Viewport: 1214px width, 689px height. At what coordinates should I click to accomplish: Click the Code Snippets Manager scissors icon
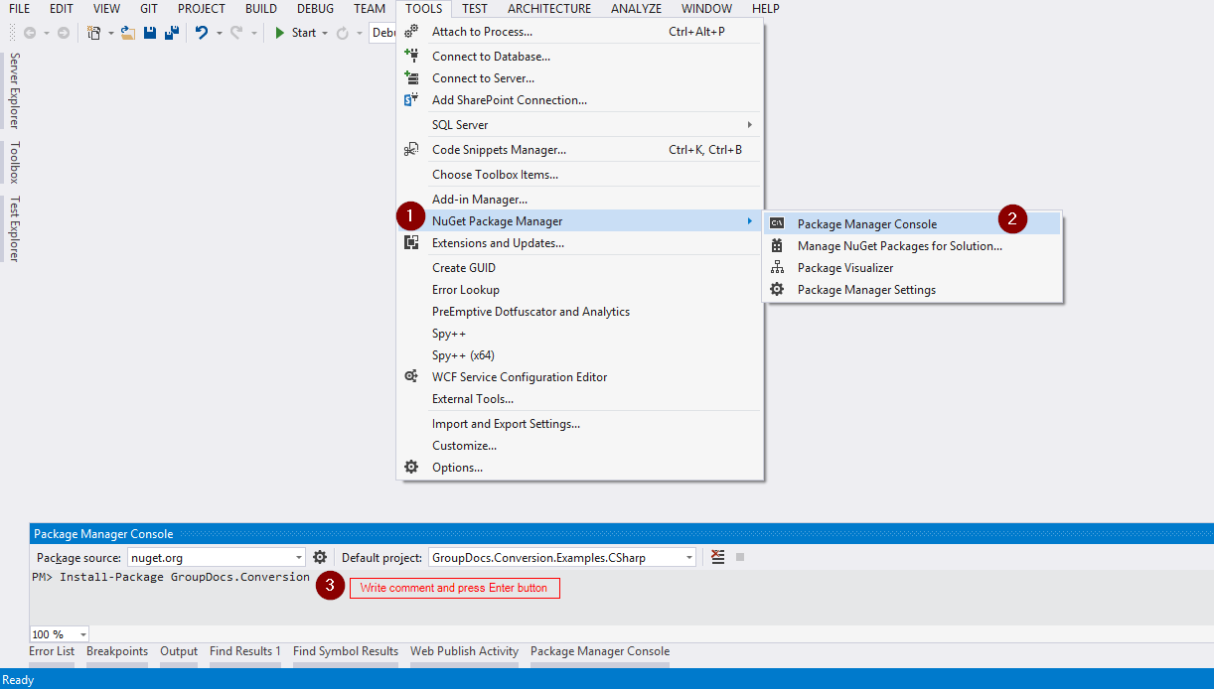(411, 150)
